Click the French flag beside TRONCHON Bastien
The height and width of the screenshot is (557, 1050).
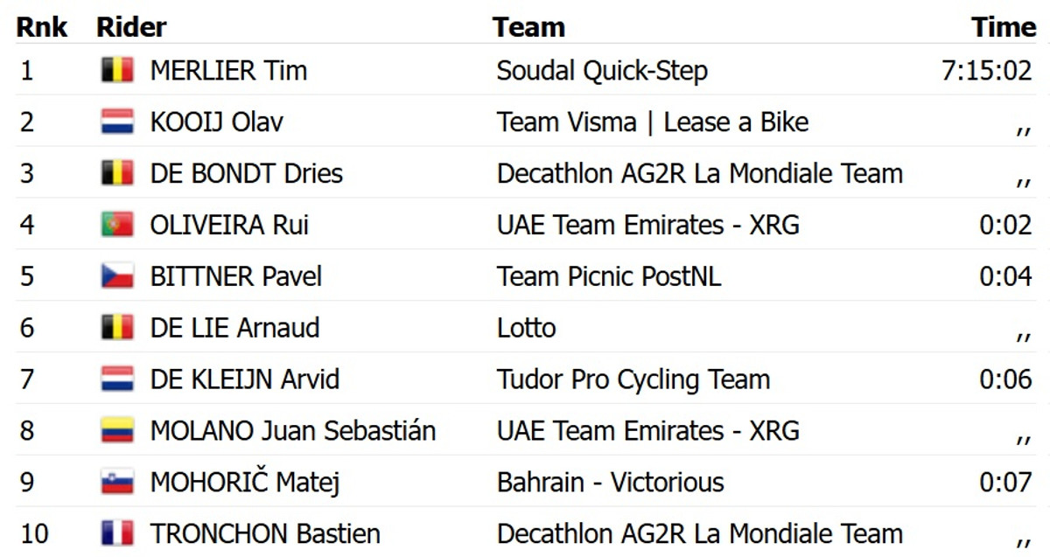click(117, 533)
